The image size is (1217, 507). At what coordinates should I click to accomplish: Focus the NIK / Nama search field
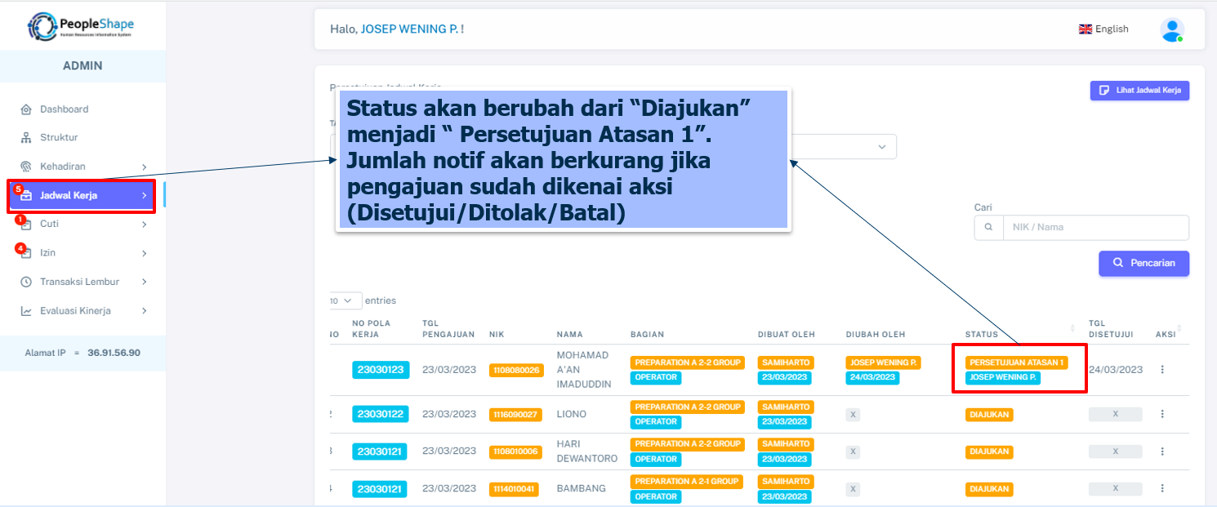pyautogui.click(x=1094, y=228)
